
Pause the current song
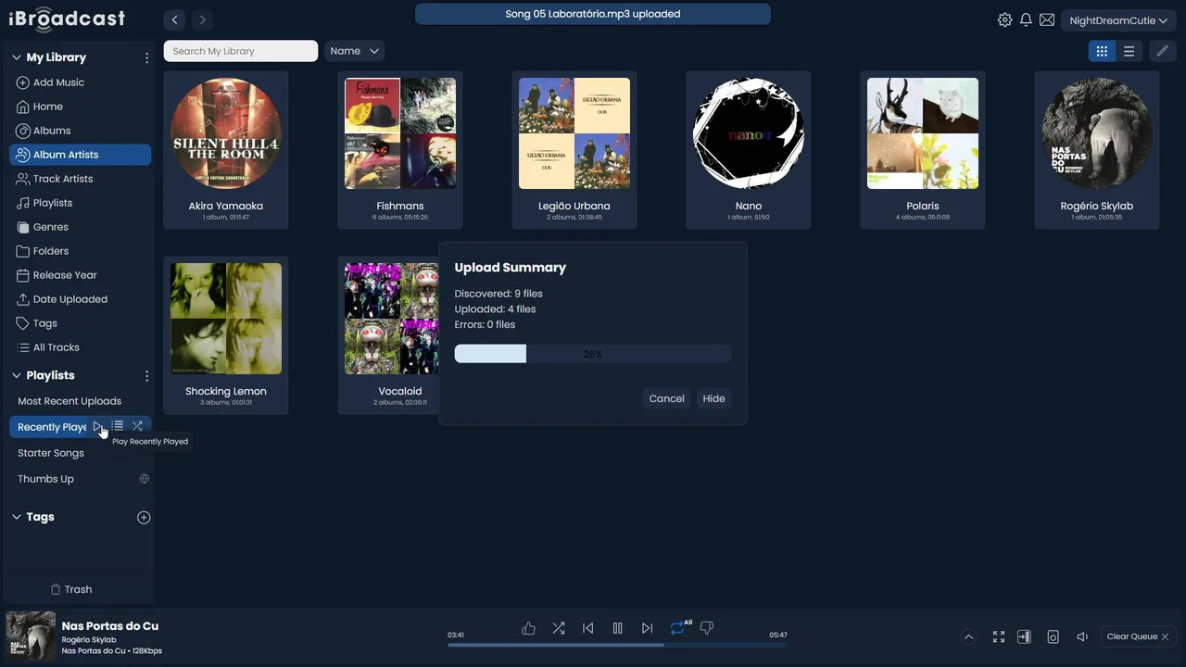point(618,628)
